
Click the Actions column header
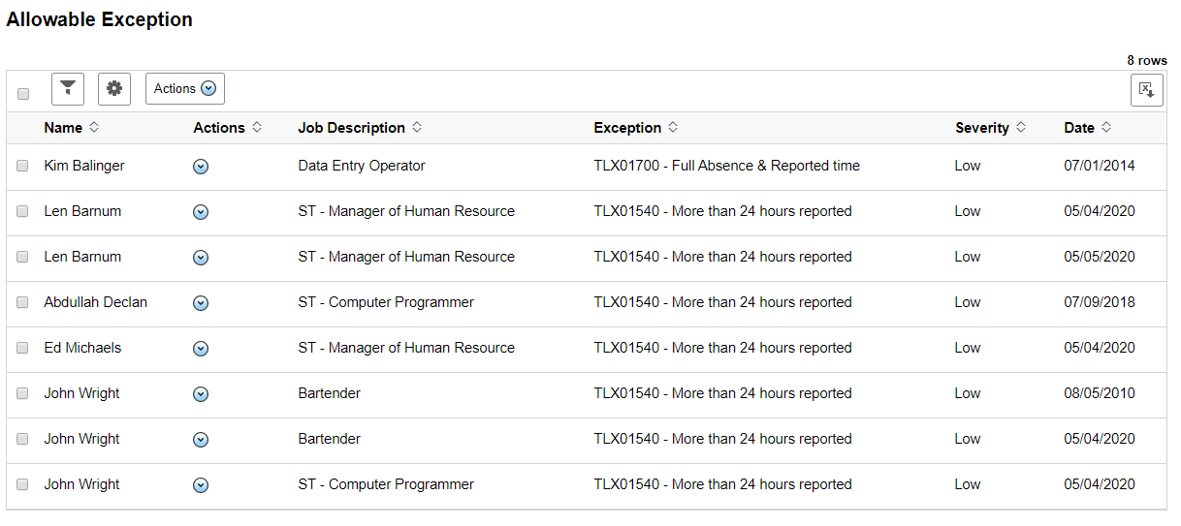[219, 128]
